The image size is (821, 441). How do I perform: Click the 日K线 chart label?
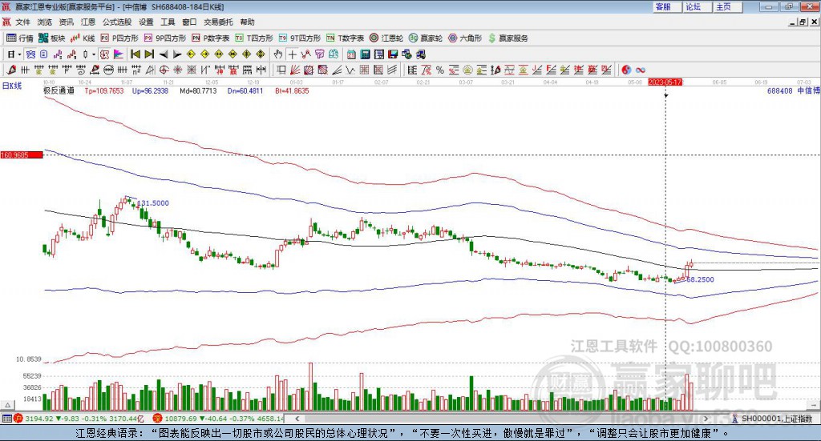coord(11,86)
